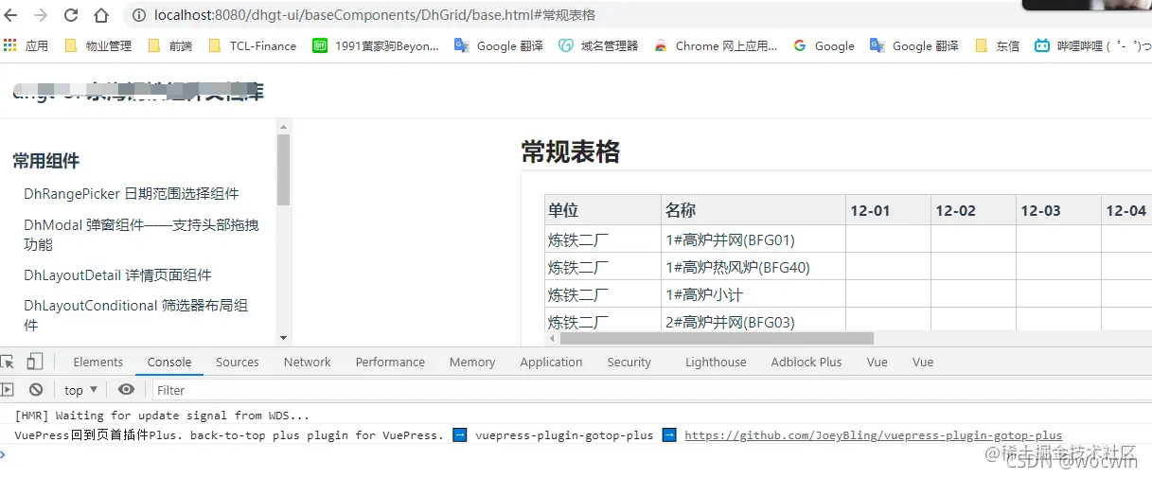Open the browser home page icon
Screen dimensions: 1152x478
tap(101, 15)
